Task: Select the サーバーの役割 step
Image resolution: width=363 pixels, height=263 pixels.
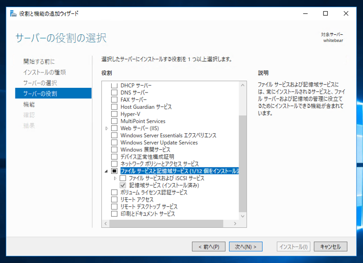Action: pos(53,93)
